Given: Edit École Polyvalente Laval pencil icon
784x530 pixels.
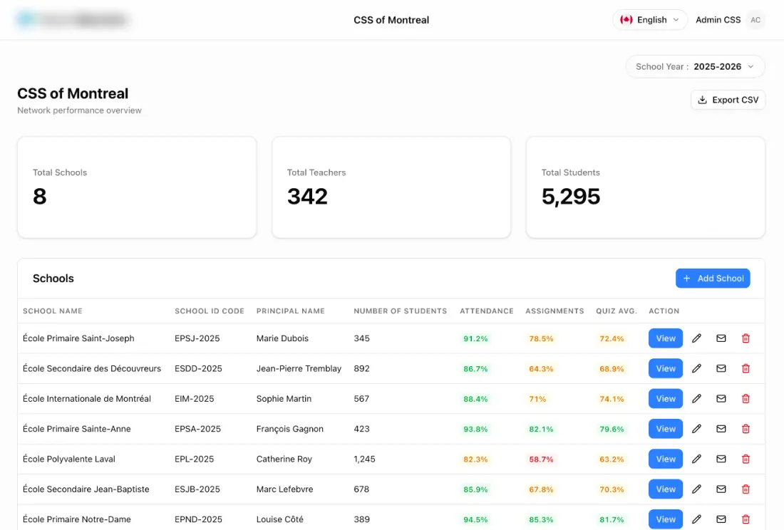Looking at the screenshot, I should pos(696,459).
